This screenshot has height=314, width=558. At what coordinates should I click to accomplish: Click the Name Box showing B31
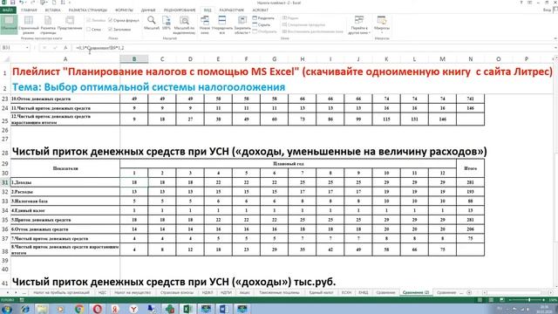click(13, 48)
